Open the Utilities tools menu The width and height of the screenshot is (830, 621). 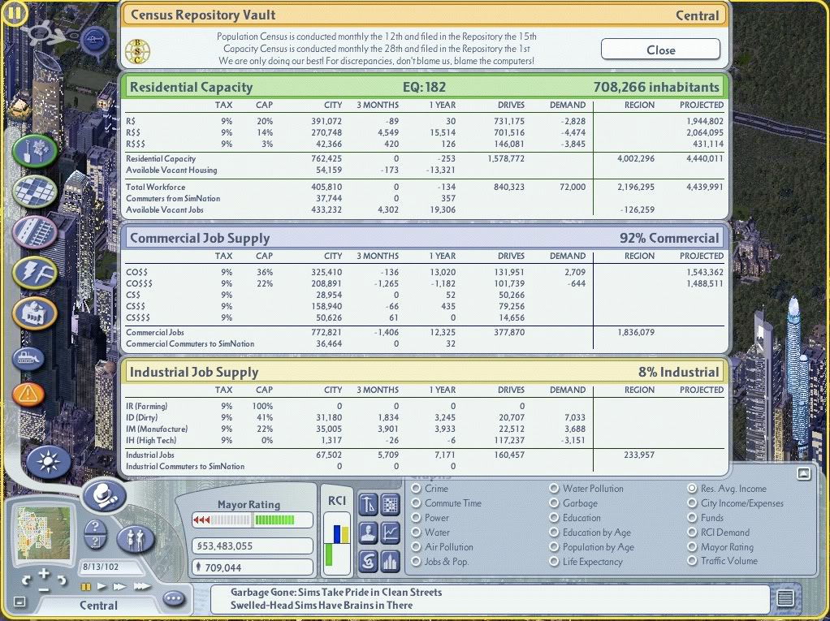pyautogui.click(x=35, y=273)
